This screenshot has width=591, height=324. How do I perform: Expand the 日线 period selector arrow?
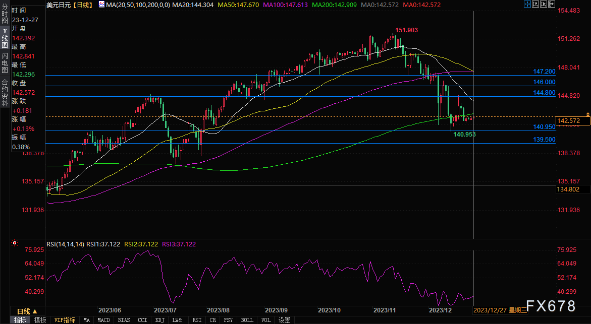point(35,311)
